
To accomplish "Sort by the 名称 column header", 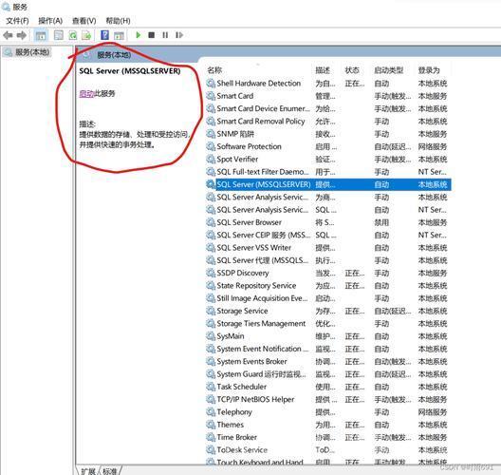I will (214, 70).
